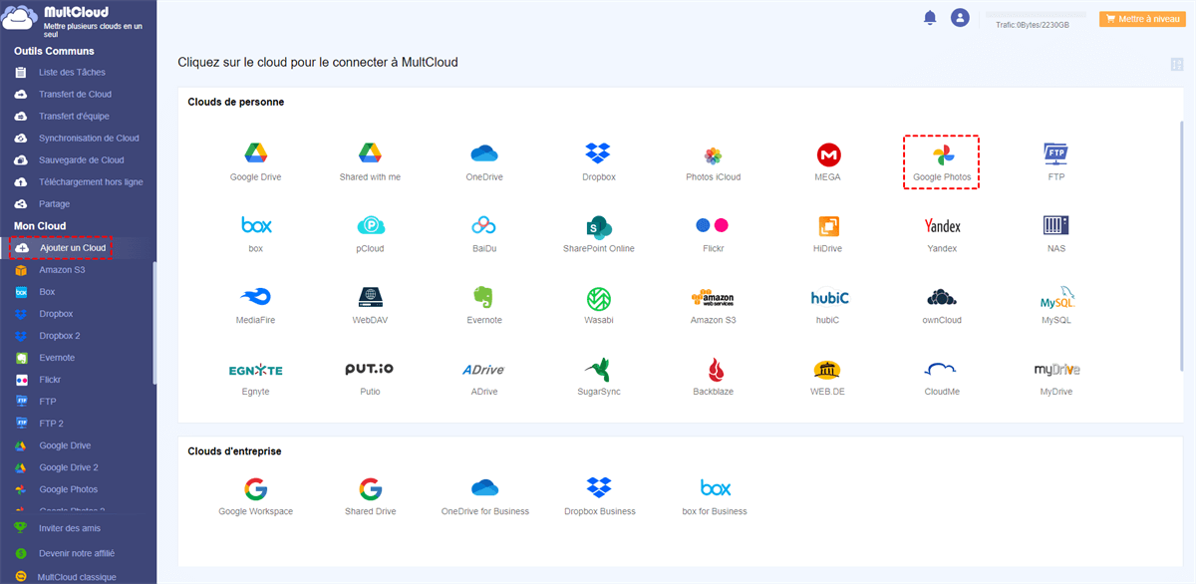Select the Google Photos cloud icon
This screenshot has width=1196, height=584.
(x=942, y=155)
